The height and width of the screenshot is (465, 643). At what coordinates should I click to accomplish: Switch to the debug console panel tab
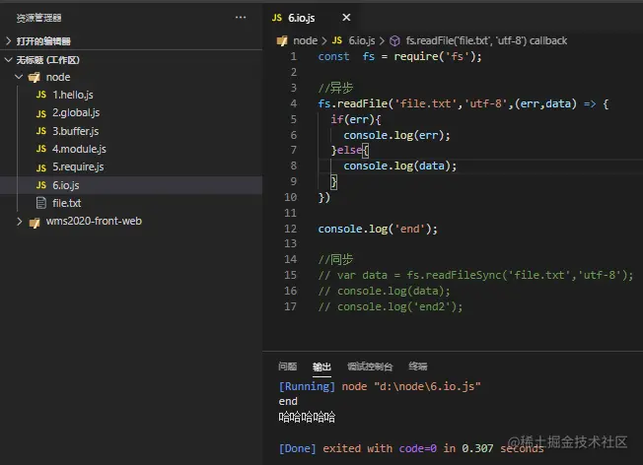(370, 366)
